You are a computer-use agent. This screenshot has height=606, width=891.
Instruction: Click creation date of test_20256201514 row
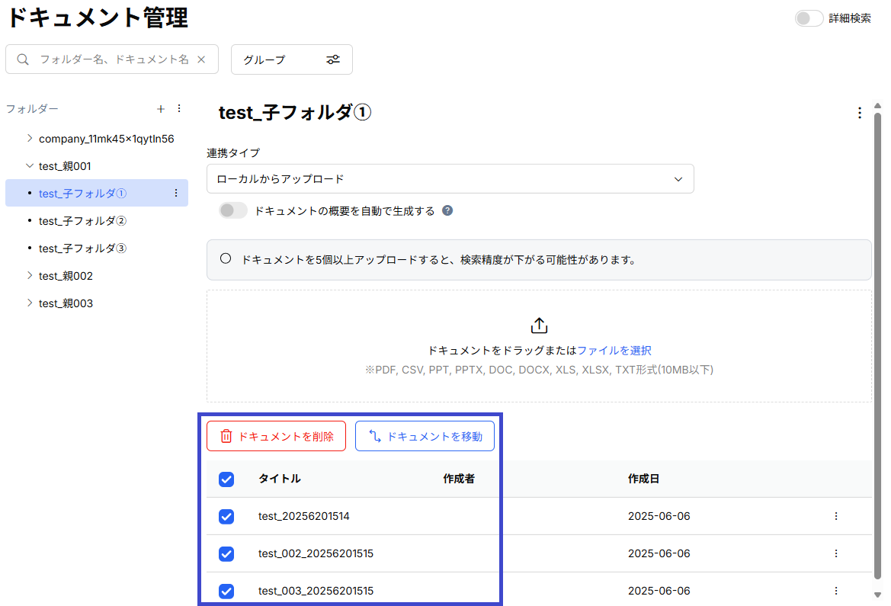[659, 516]
